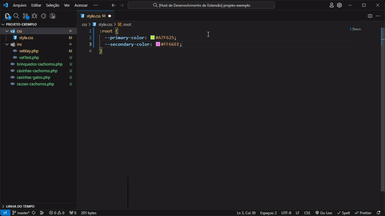Open casinhas-cachorros.php file
This screenshot has height=216, width=385.
[37, 71]
